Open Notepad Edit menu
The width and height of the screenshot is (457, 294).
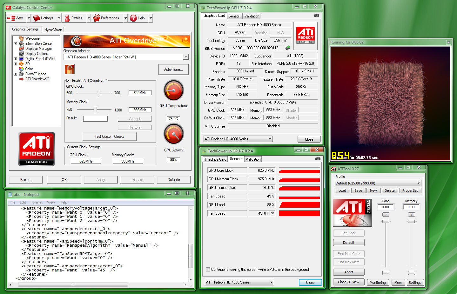(23, 202)
